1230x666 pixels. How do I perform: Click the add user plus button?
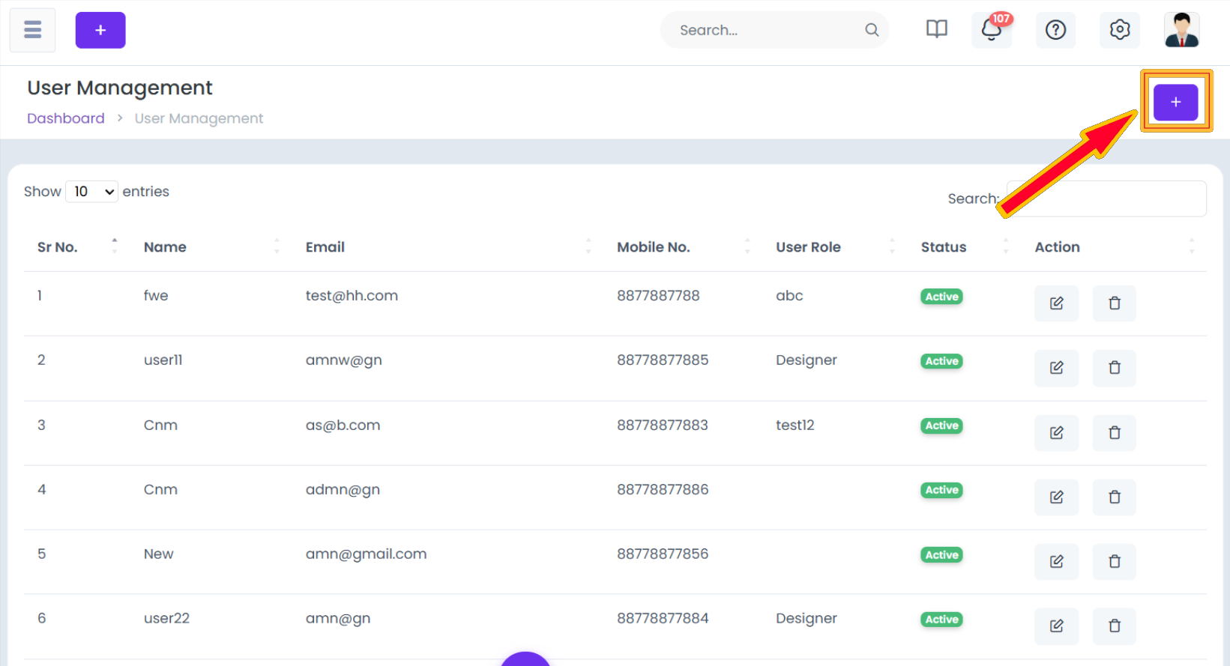point(1175,102)
